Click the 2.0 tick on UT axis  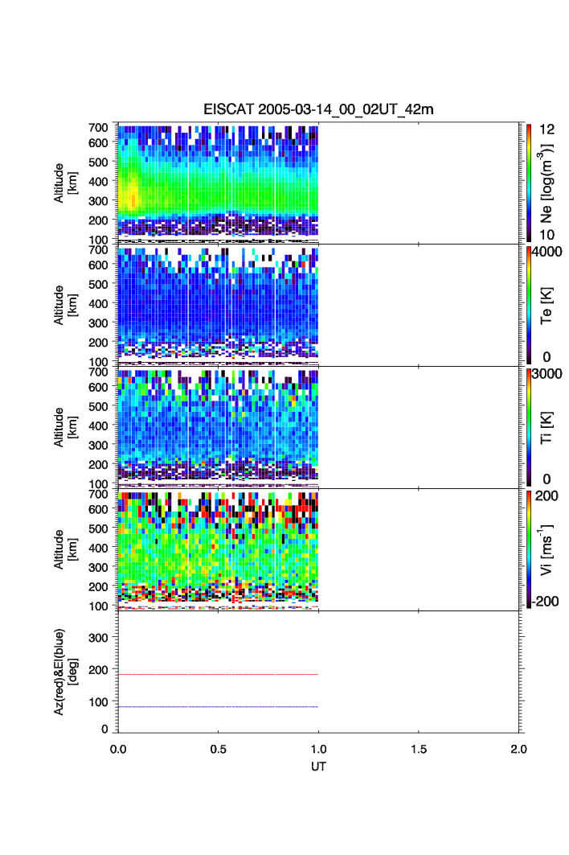click(x=518, y=750)
